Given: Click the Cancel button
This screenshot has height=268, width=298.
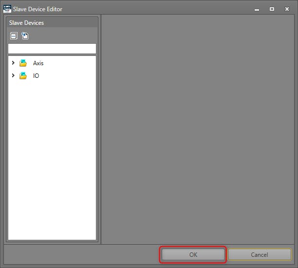Looking at the screenshot, I should [x=260, y=254].
